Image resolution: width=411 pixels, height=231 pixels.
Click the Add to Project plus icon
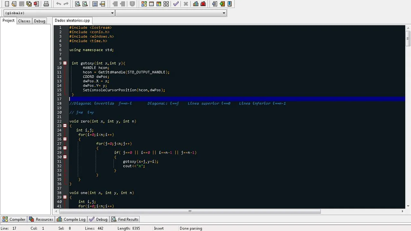click(x=222, y=4)
